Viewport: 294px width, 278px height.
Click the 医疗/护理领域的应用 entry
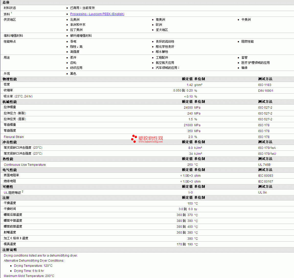(x=256, y=63)
